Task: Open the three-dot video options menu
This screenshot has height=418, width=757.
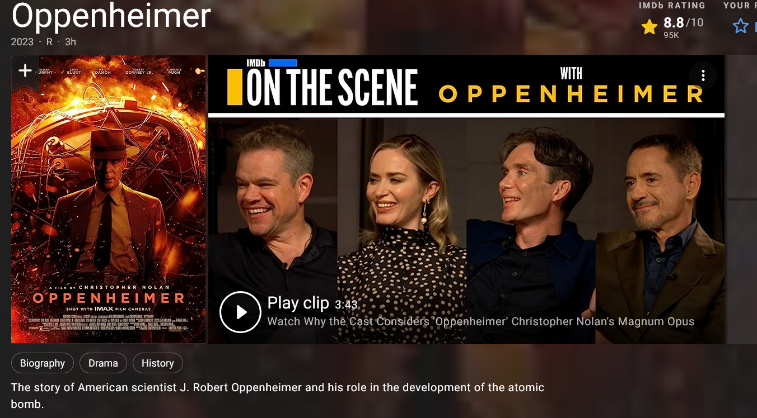Action: [703, 76]
